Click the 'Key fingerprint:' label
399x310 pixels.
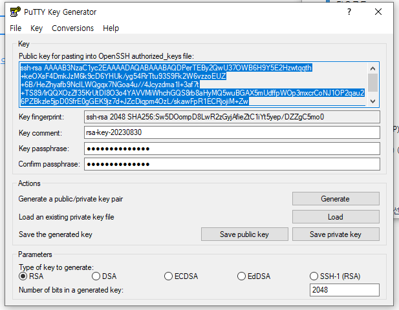click(41, 117)
